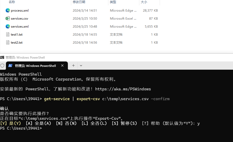This screenshot has height=142, width=233.
Task: Click the date 2024/3/18 14:55
Action: [x=85, y=35]
